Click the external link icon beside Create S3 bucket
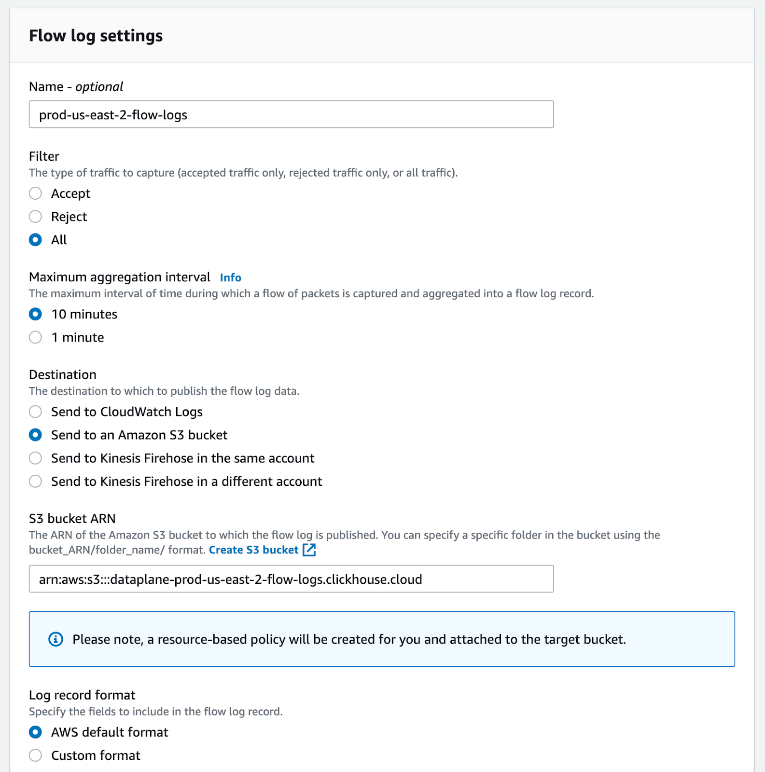The width and height of the screenshot is (765, 772). coord(309,550)
